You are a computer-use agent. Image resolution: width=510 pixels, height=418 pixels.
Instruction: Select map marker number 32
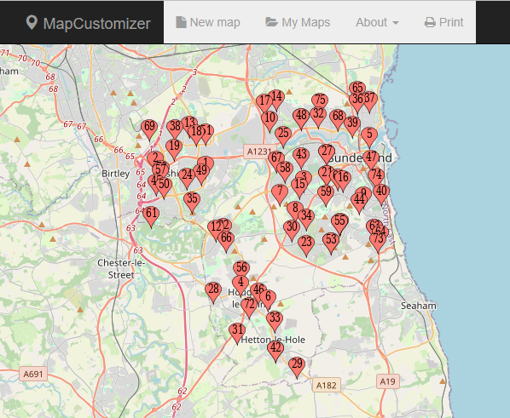[318, 115]
